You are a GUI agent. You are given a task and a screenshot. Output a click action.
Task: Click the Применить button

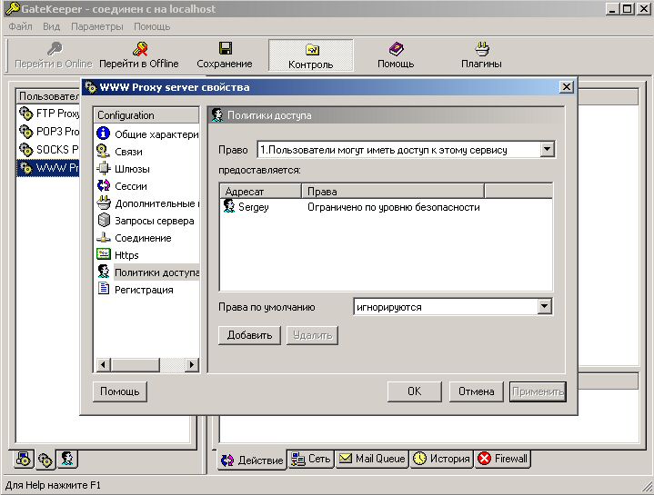pyautogui.click(x=538, y=391)
